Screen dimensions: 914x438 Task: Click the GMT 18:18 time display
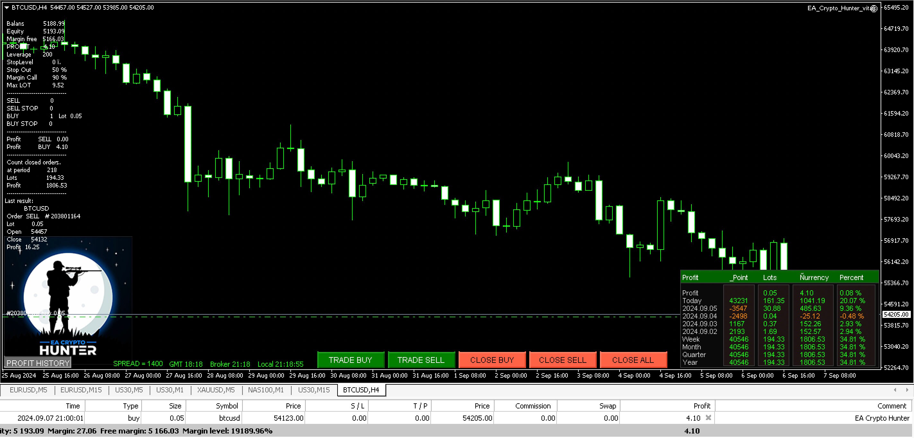[186, 364]
